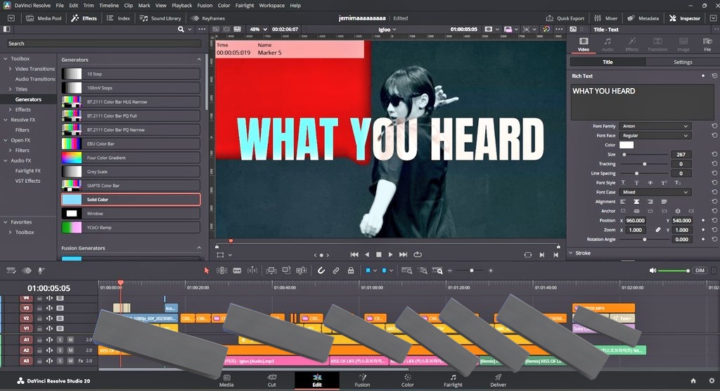The image size is (720, 391).
Task: Open the Igloo timeline name dropdown
Action: [x=387, y=30]
